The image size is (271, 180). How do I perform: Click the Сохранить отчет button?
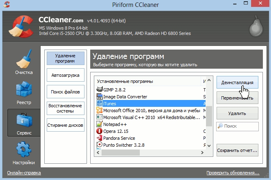click(x=237, y=150)
